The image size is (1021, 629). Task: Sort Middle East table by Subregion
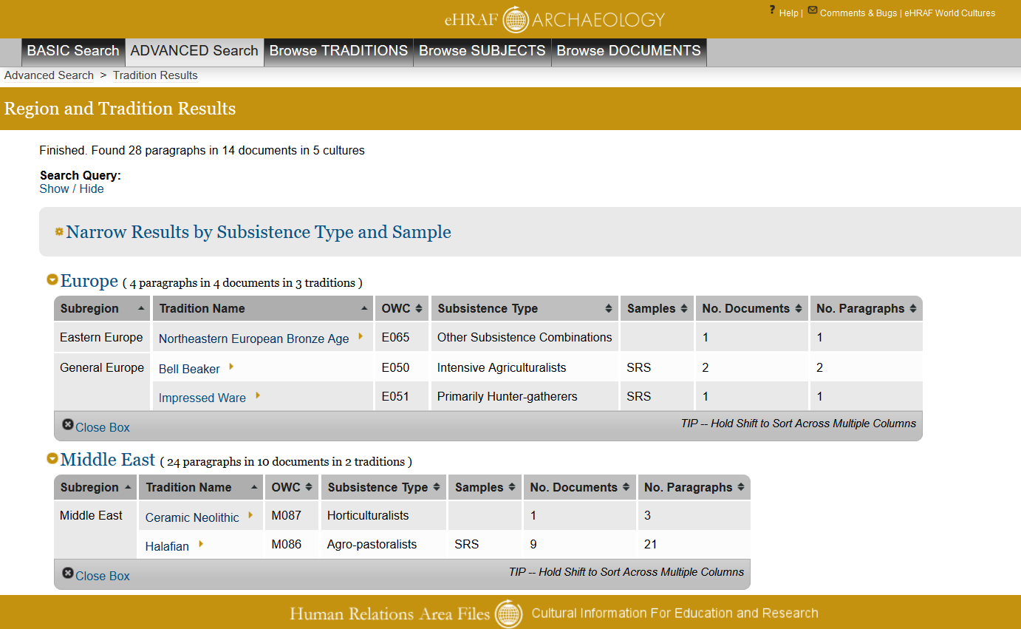[x=96, y=487]
